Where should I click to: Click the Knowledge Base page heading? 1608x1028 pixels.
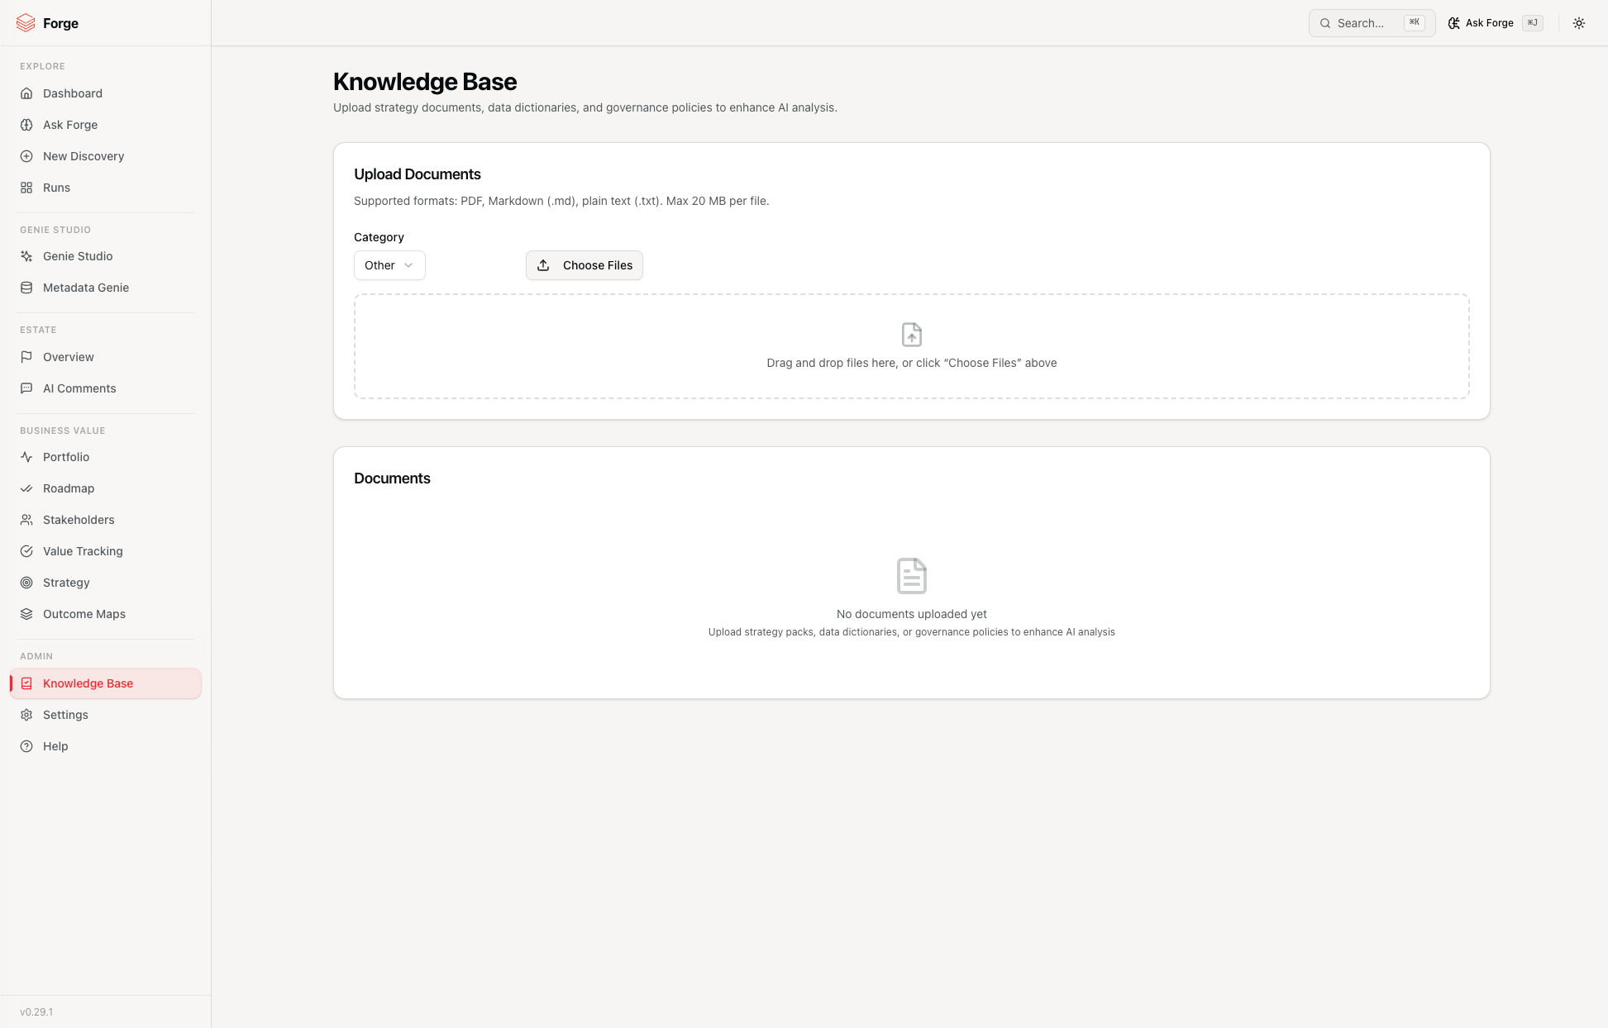click(x=425, y=82)
